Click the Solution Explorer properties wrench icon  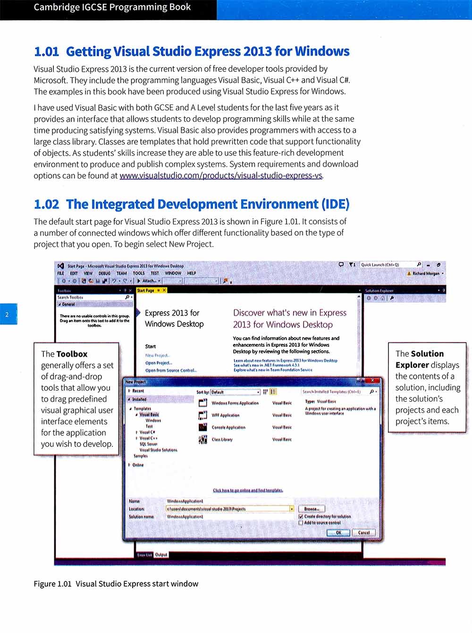click(392, 298)
